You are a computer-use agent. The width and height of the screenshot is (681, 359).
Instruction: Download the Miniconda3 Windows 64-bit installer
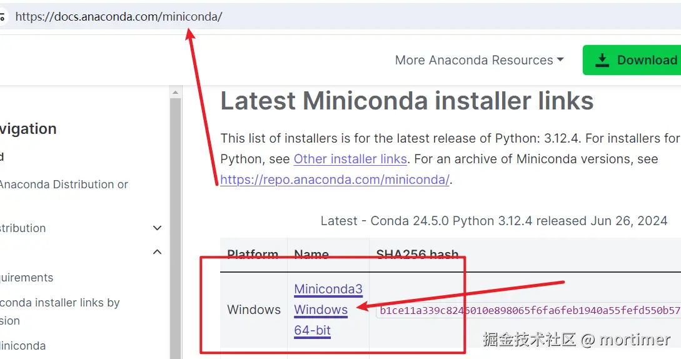[x=328, y=310]
